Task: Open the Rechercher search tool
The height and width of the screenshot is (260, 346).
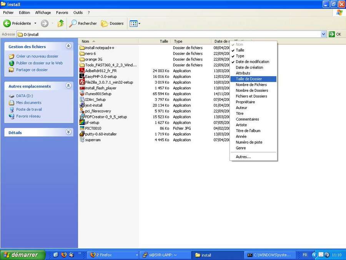Action: pos(83,23)
